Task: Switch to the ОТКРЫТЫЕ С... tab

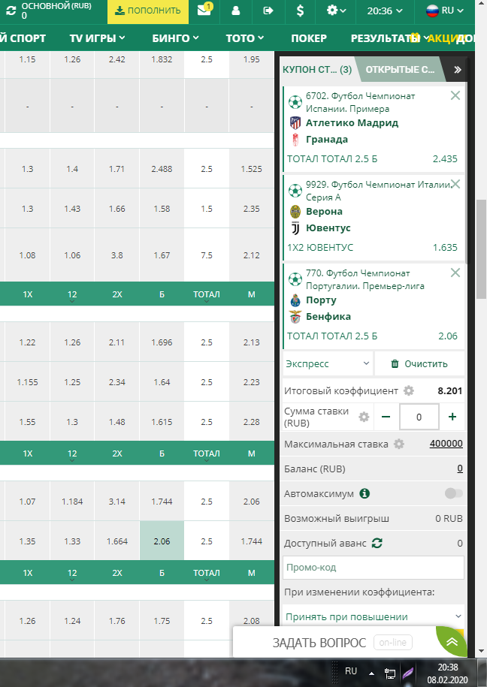Action: [400, 70]
